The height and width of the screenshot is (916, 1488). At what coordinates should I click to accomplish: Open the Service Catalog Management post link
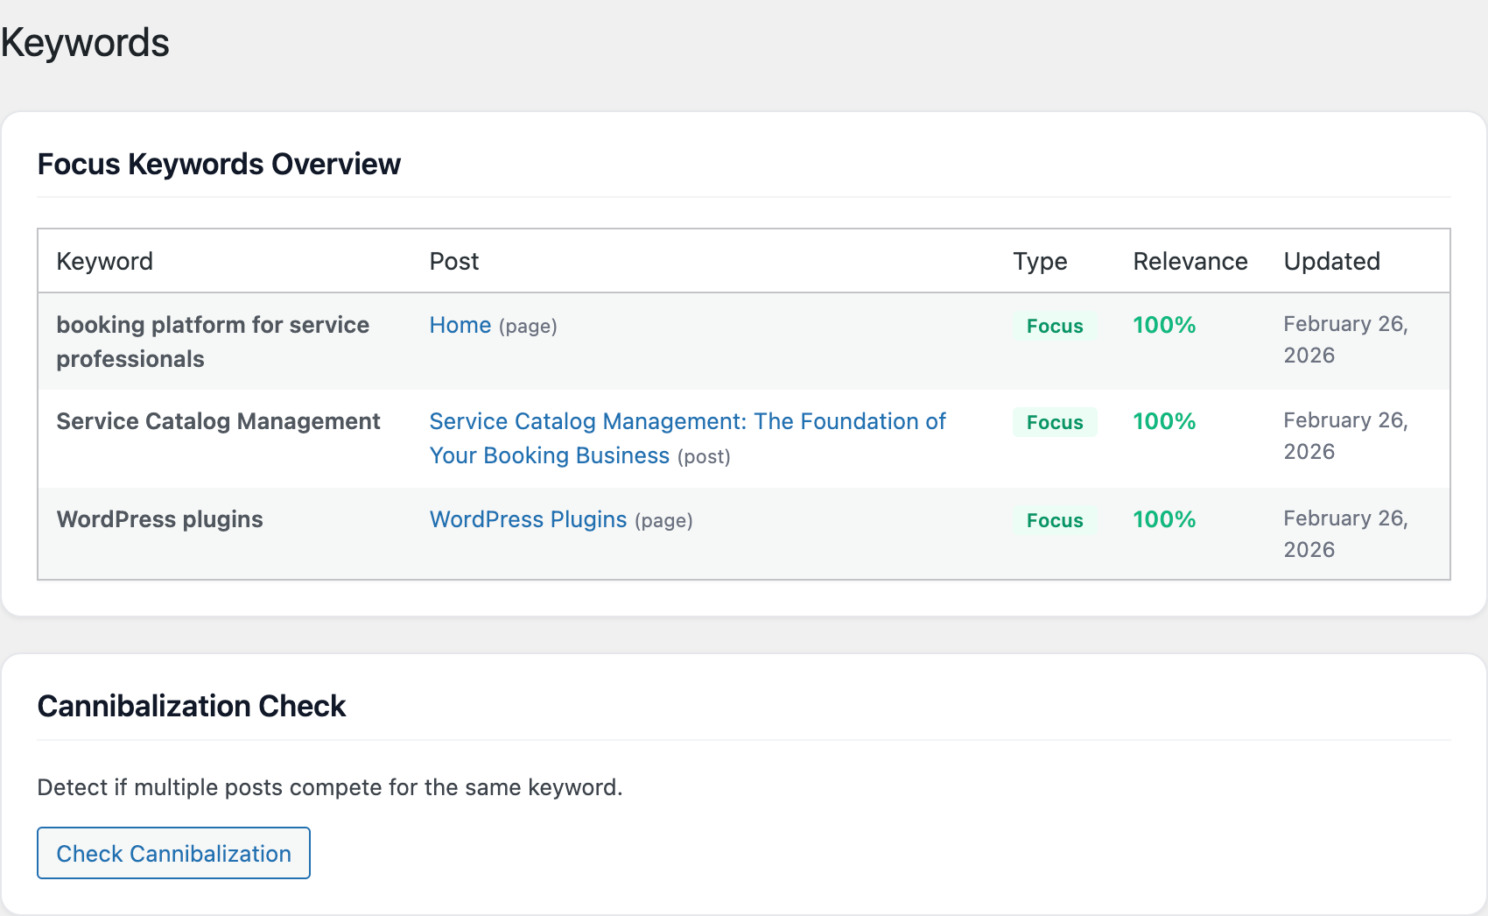[686, 421]
